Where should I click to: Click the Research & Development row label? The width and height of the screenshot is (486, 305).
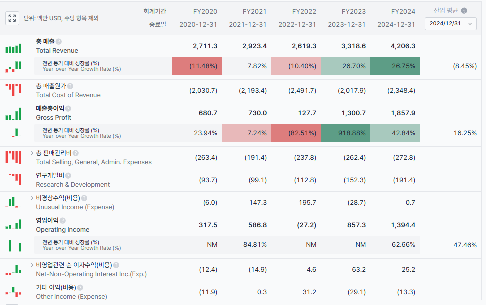[x=73, y=184]
